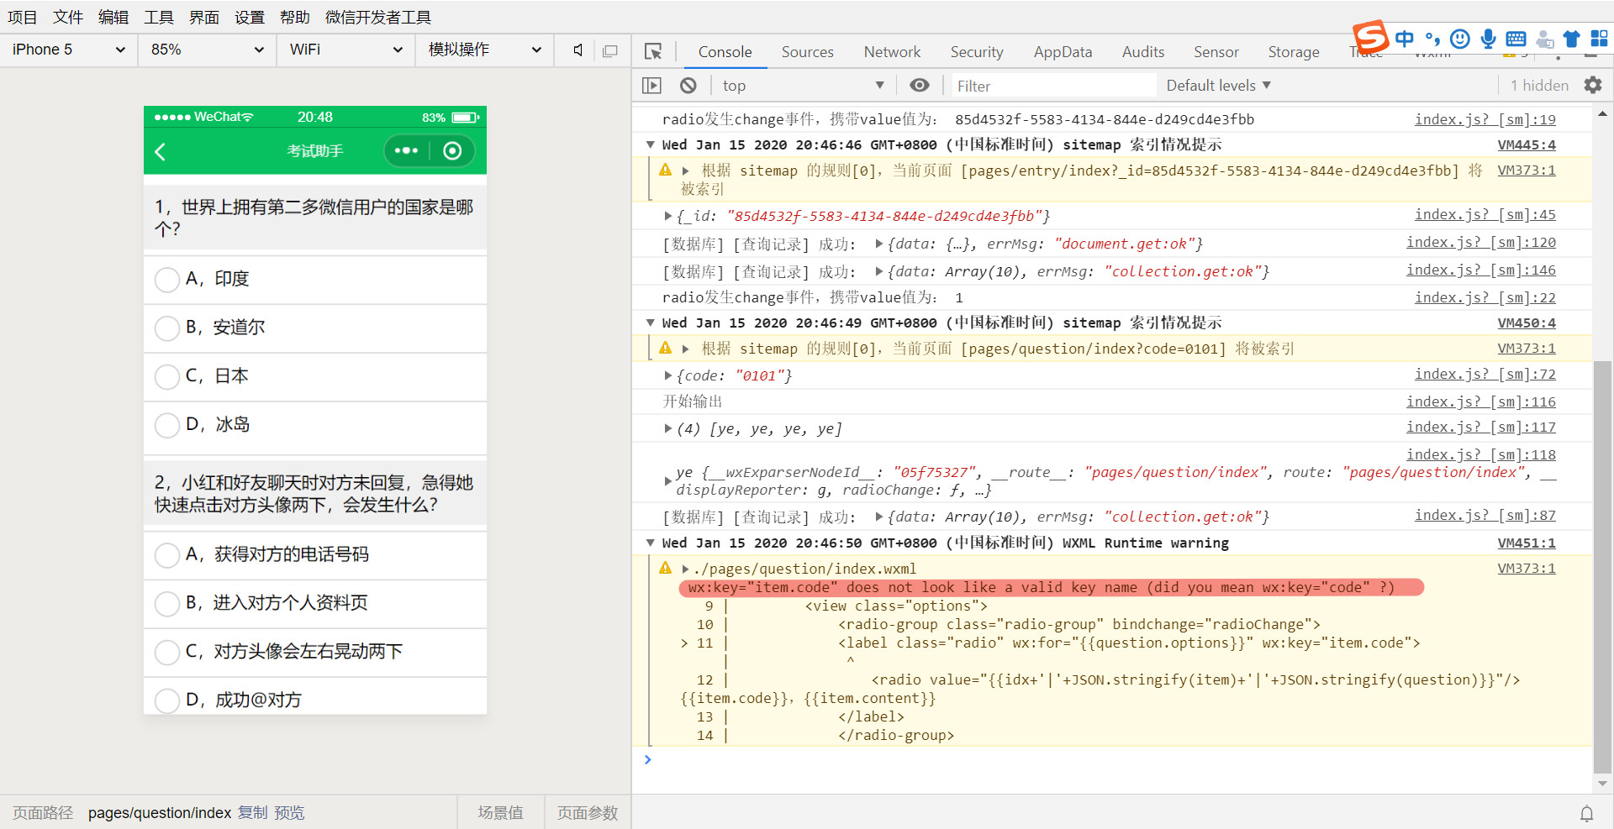Open 微信开发者工具 menu

coord(378,17)
